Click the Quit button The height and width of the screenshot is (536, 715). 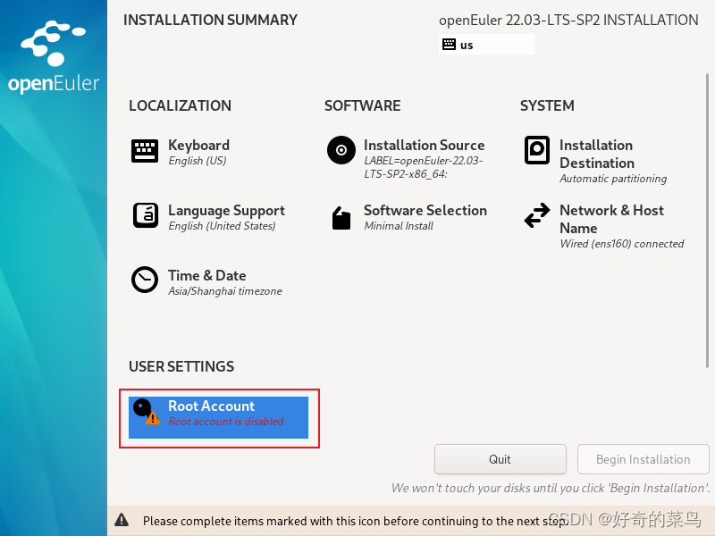click(x=500, y=459)
